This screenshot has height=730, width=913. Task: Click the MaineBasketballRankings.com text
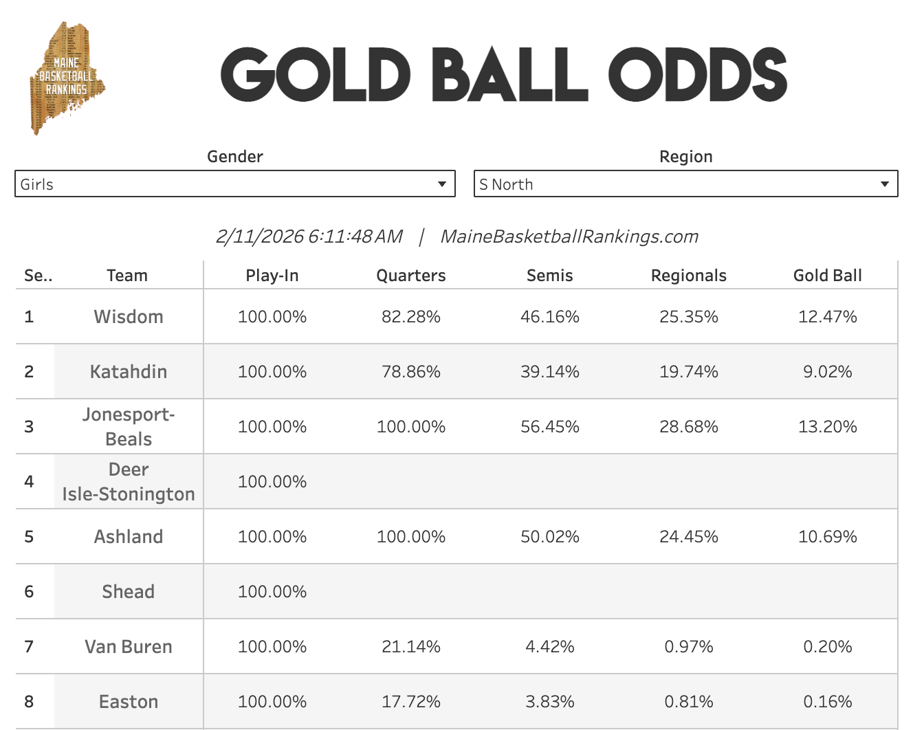point(569,236)
